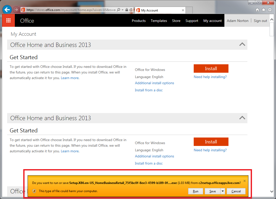The width and height of the screenshot is (276, 199).
Task: Click Sign out
Action: (260, 21)
